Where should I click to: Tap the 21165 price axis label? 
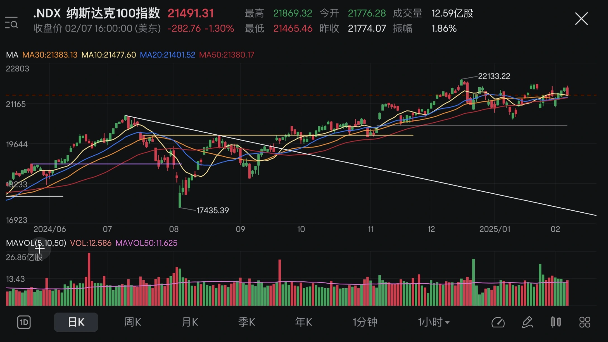click(x=16, y=104)
